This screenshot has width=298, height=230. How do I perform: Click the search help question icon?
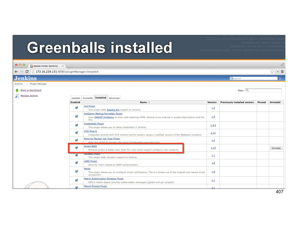(x=280, y=79)
